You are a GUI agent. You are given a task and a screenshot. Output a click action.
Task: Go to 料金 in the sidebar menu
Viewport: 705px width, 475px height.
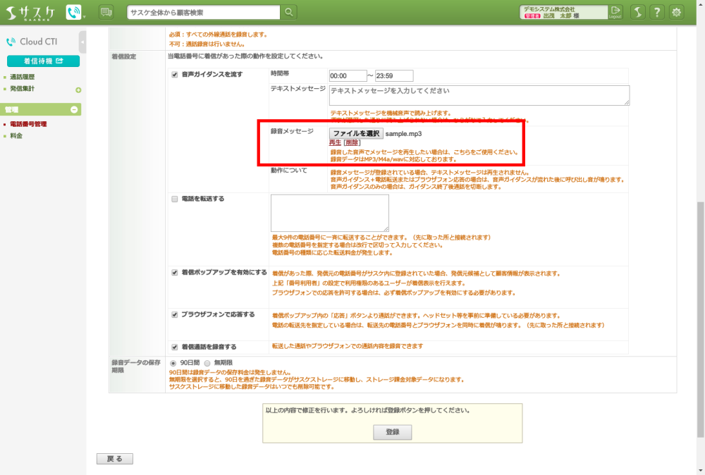tap(16, 135)
